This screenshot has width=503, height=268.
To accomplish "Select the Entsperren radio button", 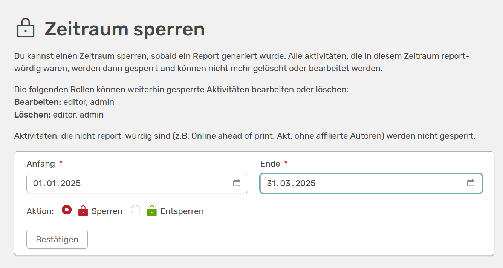I will 135,210.
